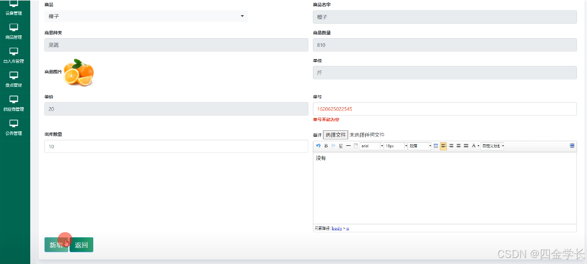Open 设备管理 in the sidebar
The width and height of the screenshot is (587, 264).
click(14, 8)
